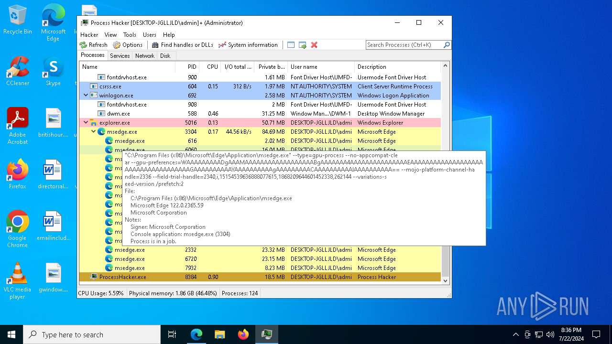Open Find handles or DLLs

[x=183, y=45]
